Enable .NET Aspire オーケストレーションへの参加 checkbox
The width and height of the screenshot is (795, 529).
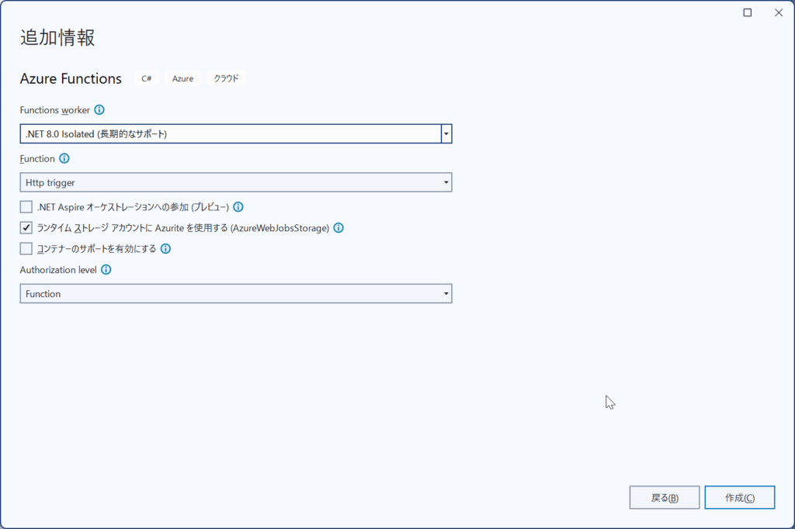(26, 207)
